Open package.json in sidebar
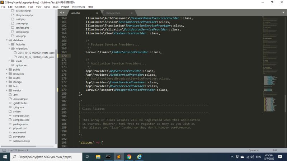 pos(20,124)
